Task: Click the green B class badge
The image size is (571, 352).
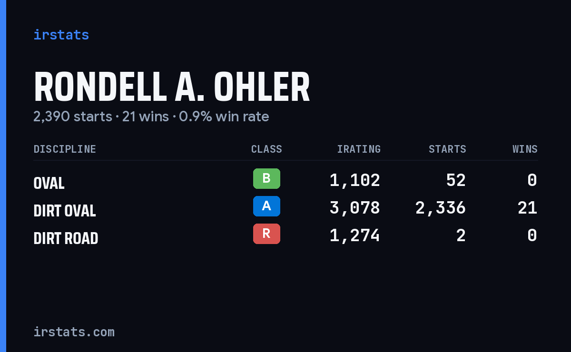Action: pyautogui.click(x=266, y=179)
